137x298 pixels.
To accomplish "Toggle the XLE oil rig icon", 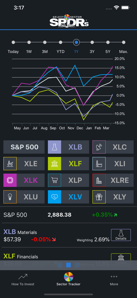I will pyautogui.click(x=10, y=163).
